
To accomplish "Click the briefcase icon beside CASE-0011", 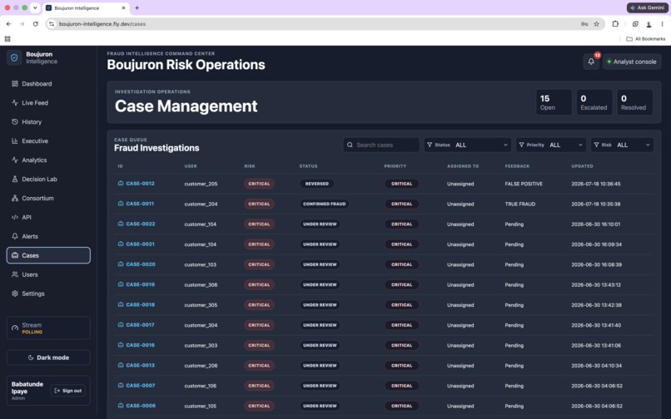I will (121, 204).
